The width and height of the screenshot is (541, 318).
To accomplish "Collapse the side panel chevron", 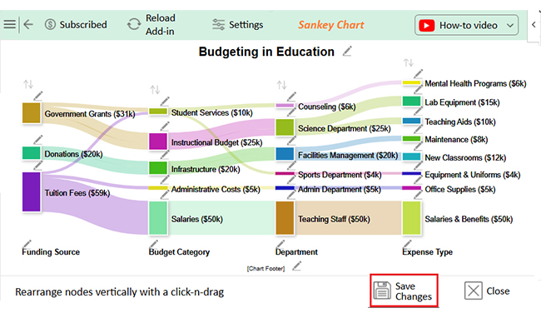I will pos(534,24).
